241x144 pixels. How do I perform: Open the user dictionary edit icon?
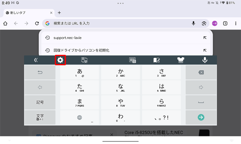click(x=157, y=60)
